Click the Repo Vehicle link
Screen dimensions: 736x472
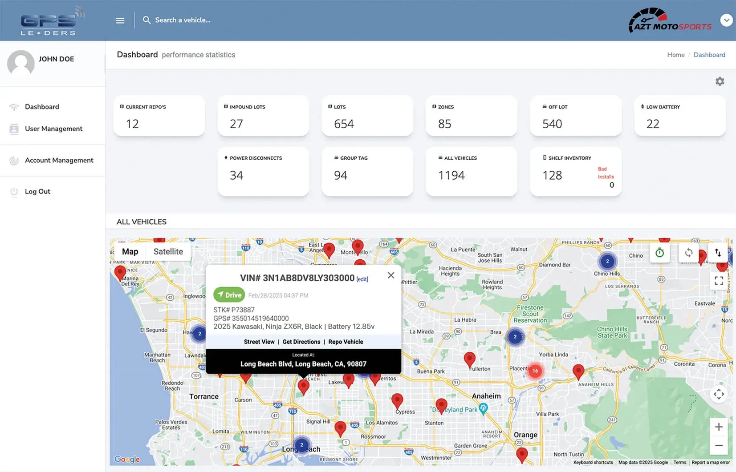pyautogui.click(x=346, y=342)
